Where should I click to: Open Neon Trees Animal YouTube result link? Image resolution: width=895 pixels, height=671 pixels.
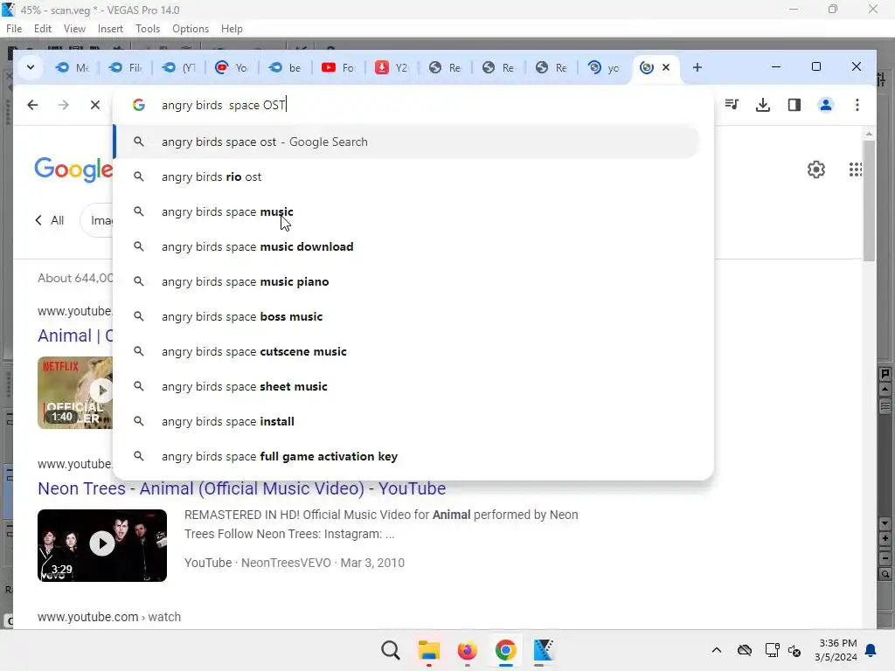(241, 488)
